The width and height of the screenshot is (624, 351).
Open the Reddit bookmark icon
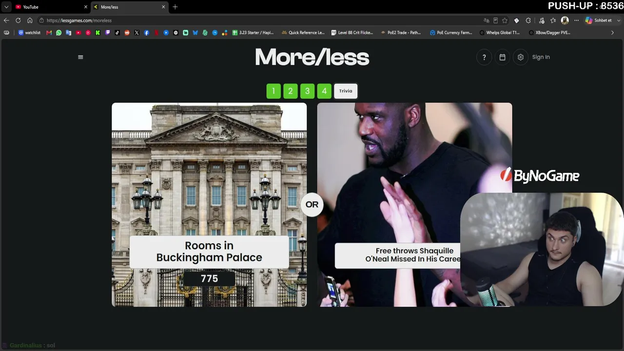[127, 33]
